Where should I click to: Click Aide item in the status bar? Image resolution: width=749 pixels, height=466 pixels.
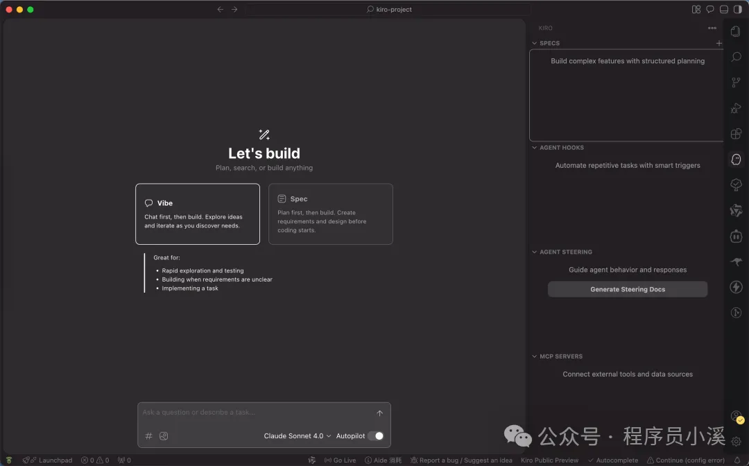click(x=383, y=460)
